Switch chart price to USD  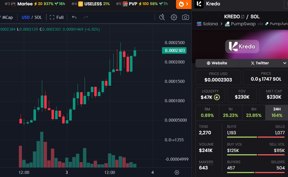coord(26,17)
